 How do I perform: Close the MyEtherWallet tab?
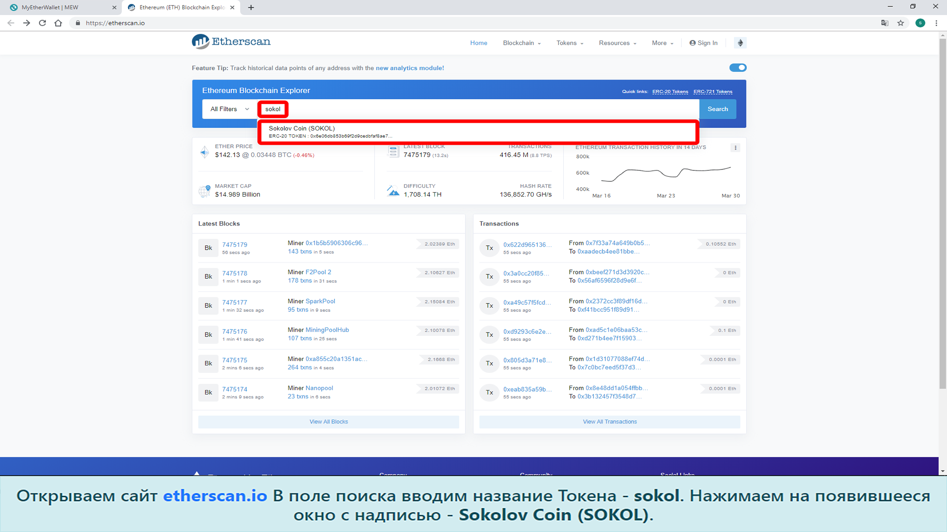[x=114, y=7]
